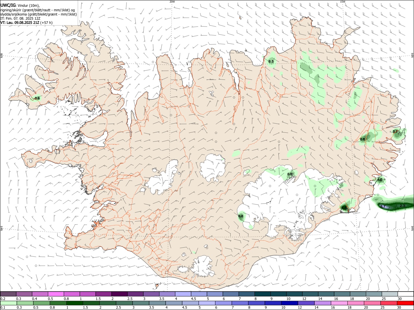This screenshot has height=310, width=414.
Task: Click the bright magenta swatch between 0.5 and 0.8
Action: coord(56,294)
